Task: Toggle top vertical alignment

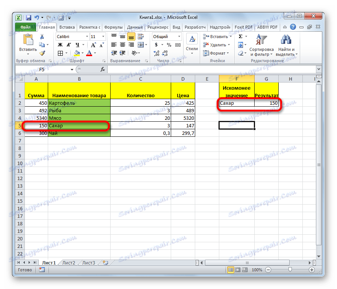Action: [114, 37]
